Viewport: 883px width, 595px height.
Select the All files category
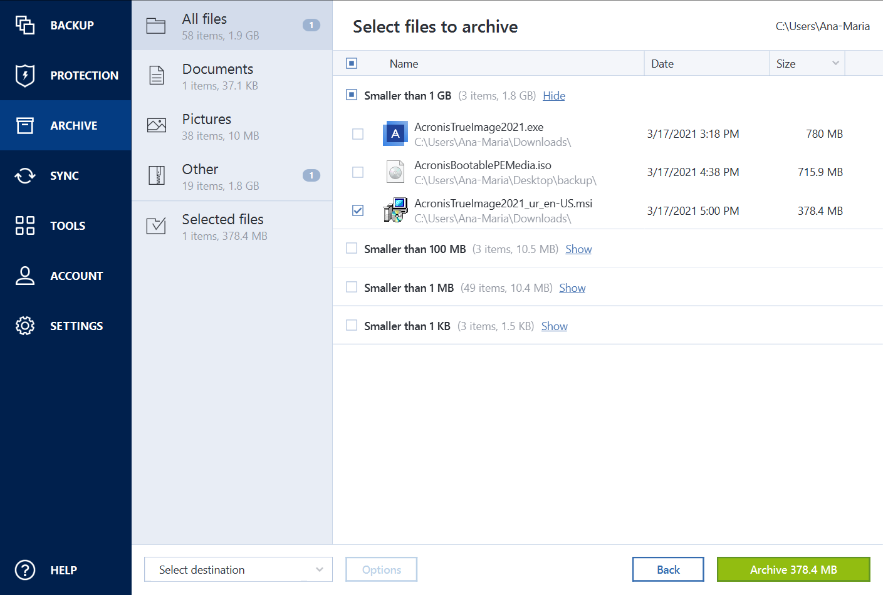(x=232, y=25)
